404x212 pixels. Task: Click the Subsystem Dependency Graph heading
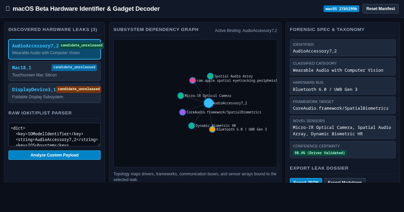click(156, 30)
